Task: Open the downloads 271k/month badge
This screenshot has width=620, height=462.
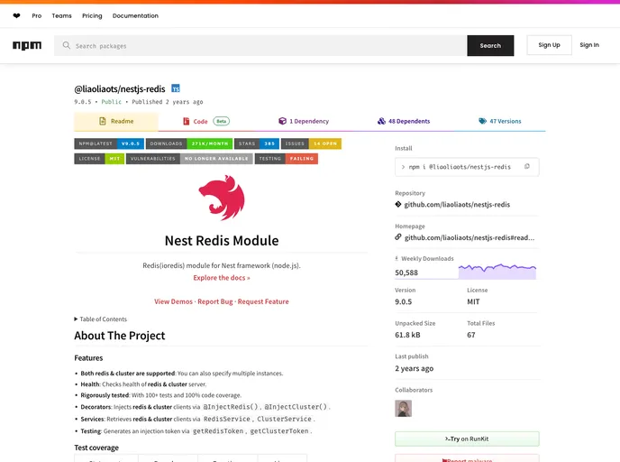Action: click(x=189, y=143)
